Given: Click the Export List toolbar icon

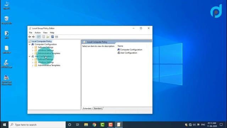Looking at the screenshot, I should point(48,37).
